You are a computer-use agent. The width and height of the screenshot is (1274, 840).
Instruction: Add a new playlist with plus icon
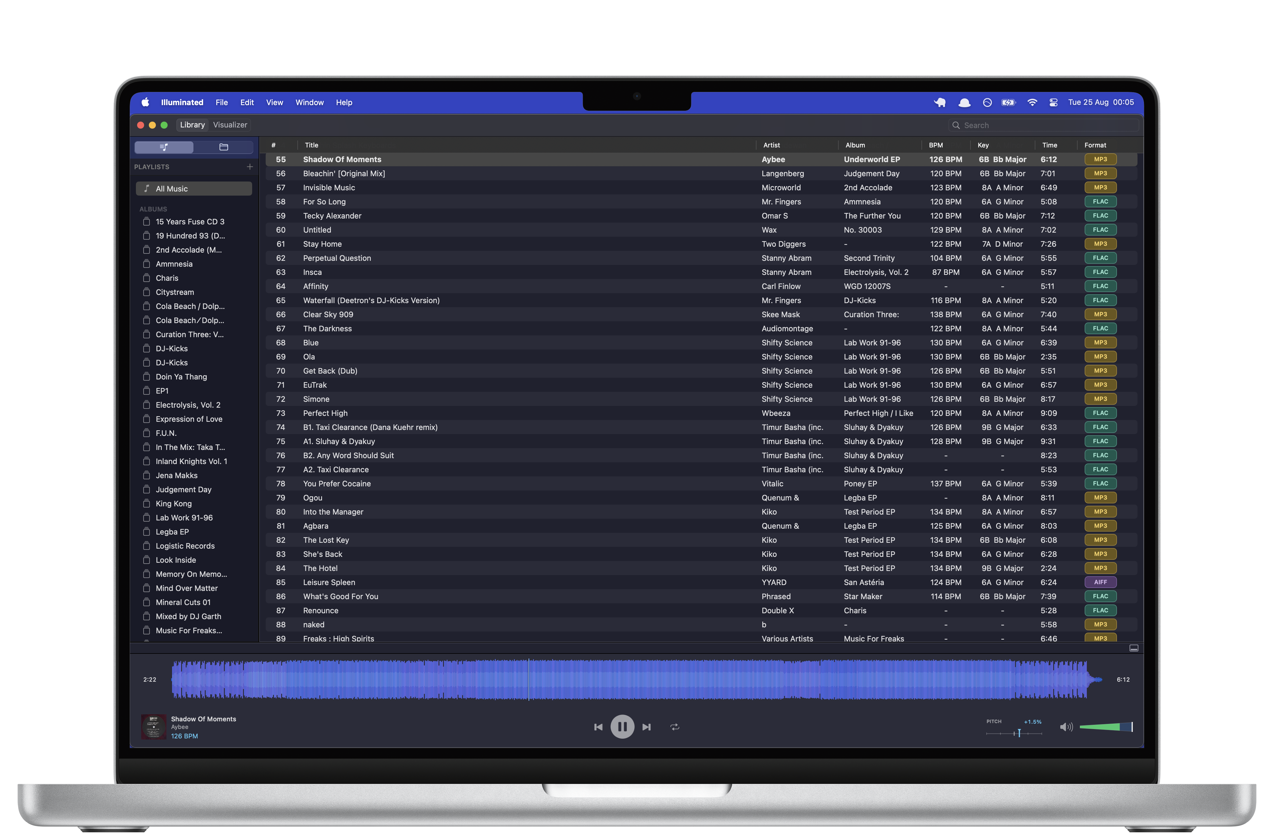click(x=250, y=167)
